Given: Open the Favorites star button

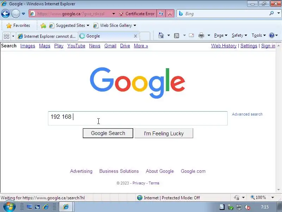Looking at the screenshot, I should coord(18,25).
